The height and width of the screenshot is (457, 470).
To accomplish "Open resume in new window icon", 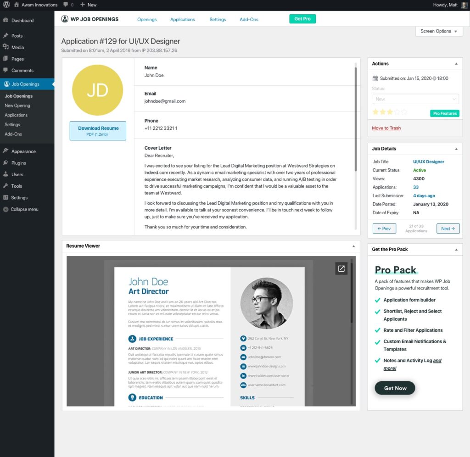I will click(x=341, y=268).
